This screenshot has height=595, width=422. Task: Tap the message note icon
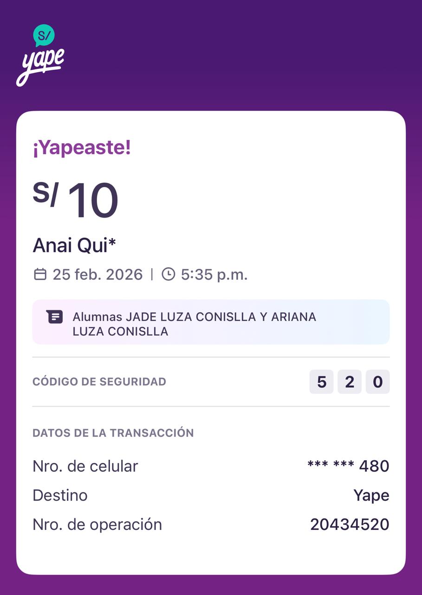click(54, 317)
